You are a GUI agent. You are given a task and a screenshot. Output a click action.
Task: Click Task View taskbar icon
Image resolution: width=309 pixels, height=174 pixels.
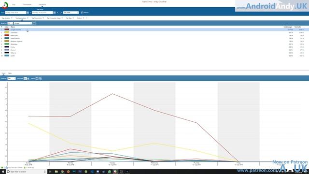coord(50,172)
